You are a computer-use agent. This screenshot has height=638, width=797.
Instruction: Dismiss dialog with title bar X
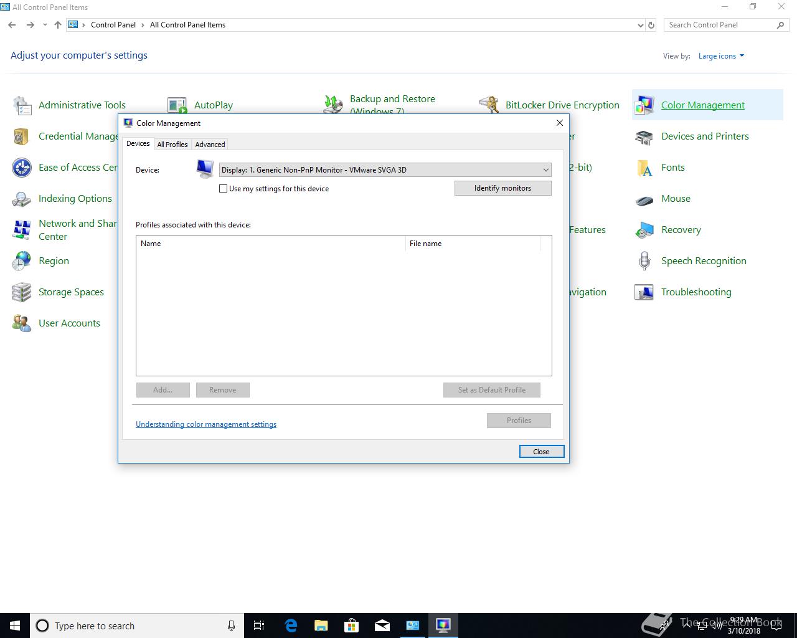pyautogui.click(x=559, y=123)
